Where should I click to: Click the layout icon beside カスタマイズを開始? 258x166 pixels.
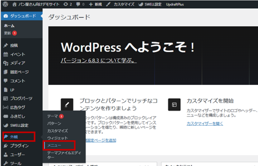click(174, 105)
